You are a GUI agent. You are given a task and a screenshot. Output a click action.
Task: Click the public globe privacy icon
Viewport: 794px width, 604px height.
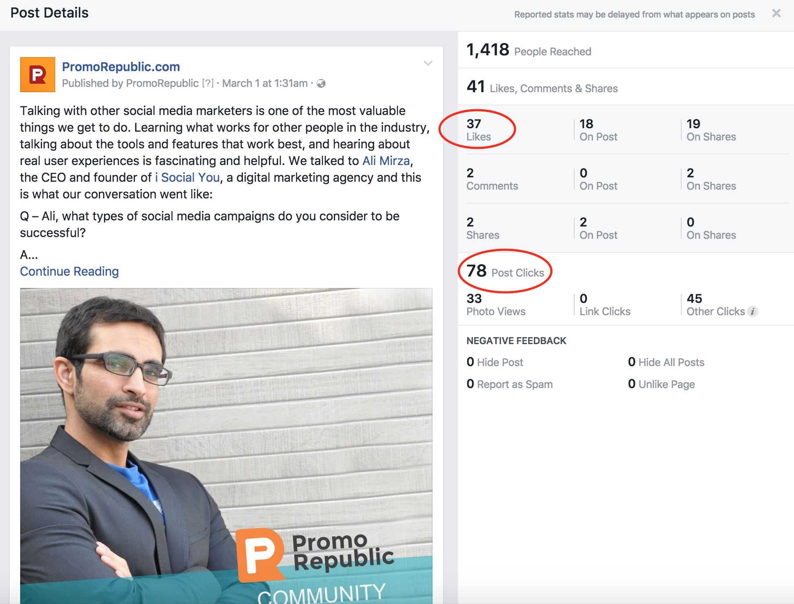(x=321, y=83)
